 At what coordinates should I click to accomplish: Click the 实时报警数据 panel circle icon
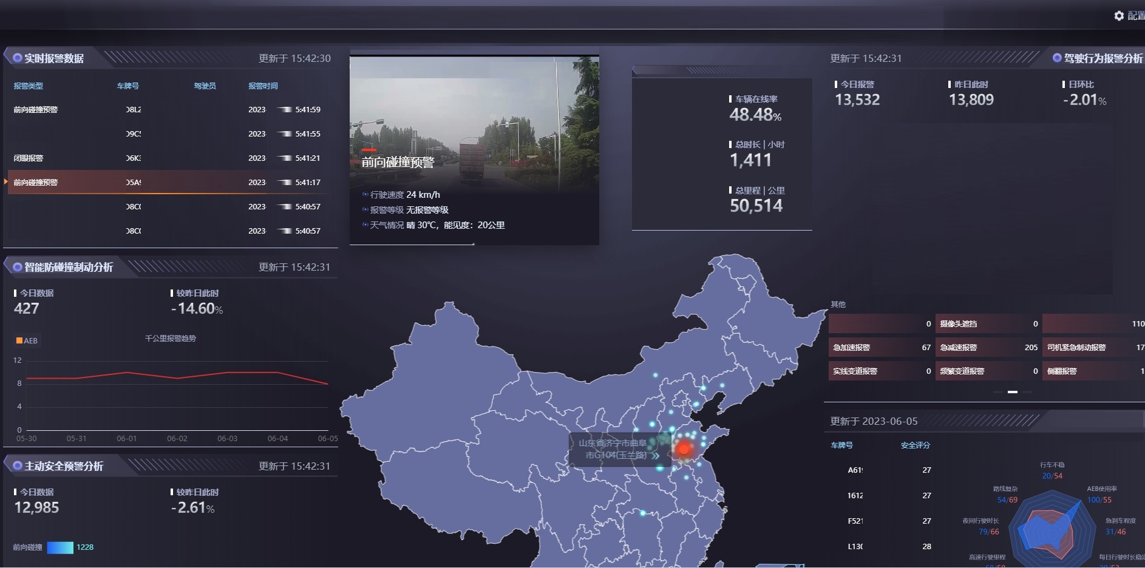(18, 58)
